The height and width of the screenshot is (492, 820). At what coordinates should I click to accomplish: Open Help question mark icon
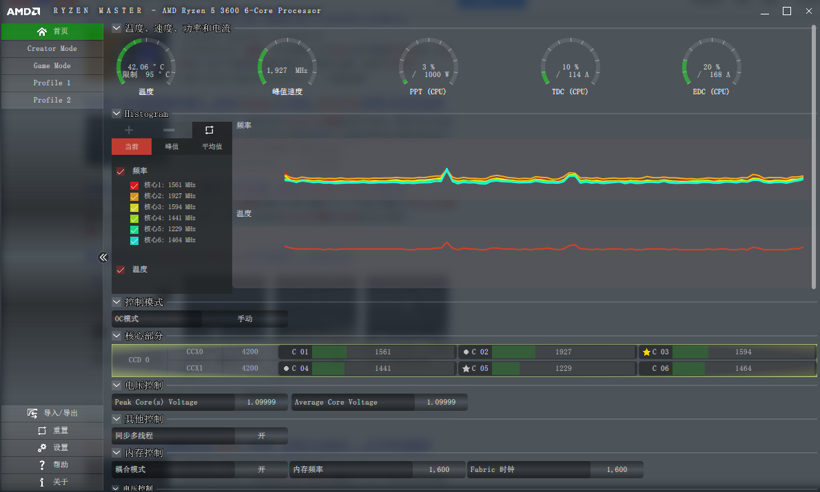tap(42, 465)
